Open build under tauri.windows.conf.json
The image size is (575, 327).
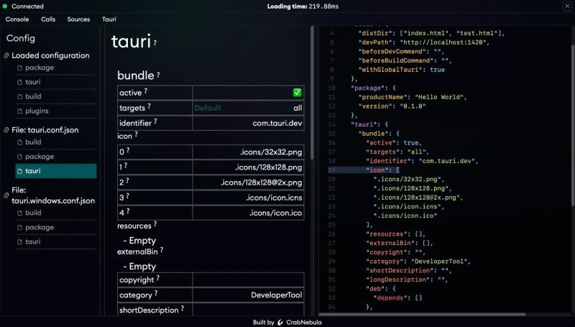(x=33, y=213)
